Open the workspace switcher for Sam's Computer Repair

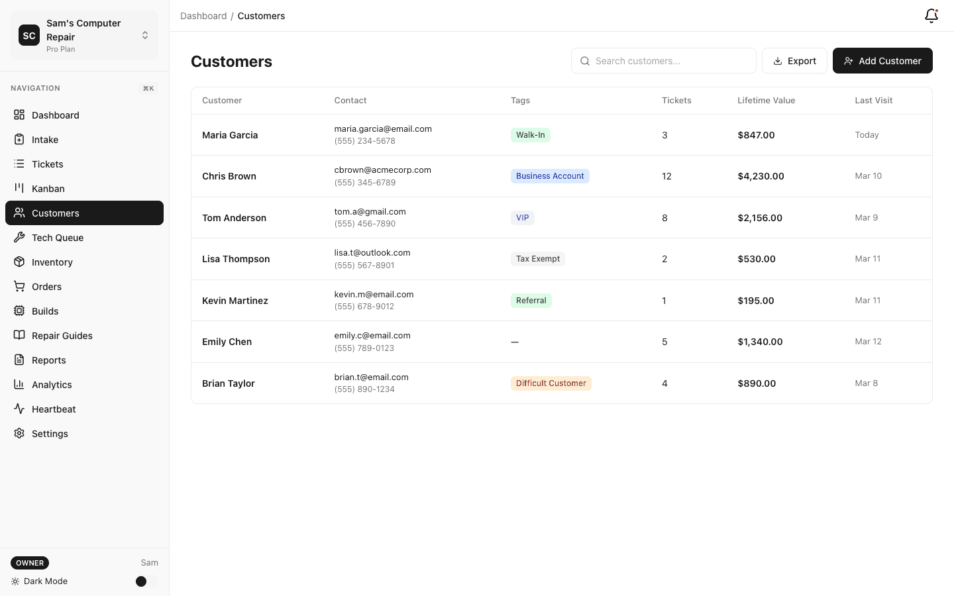click(x=144, y=35)
